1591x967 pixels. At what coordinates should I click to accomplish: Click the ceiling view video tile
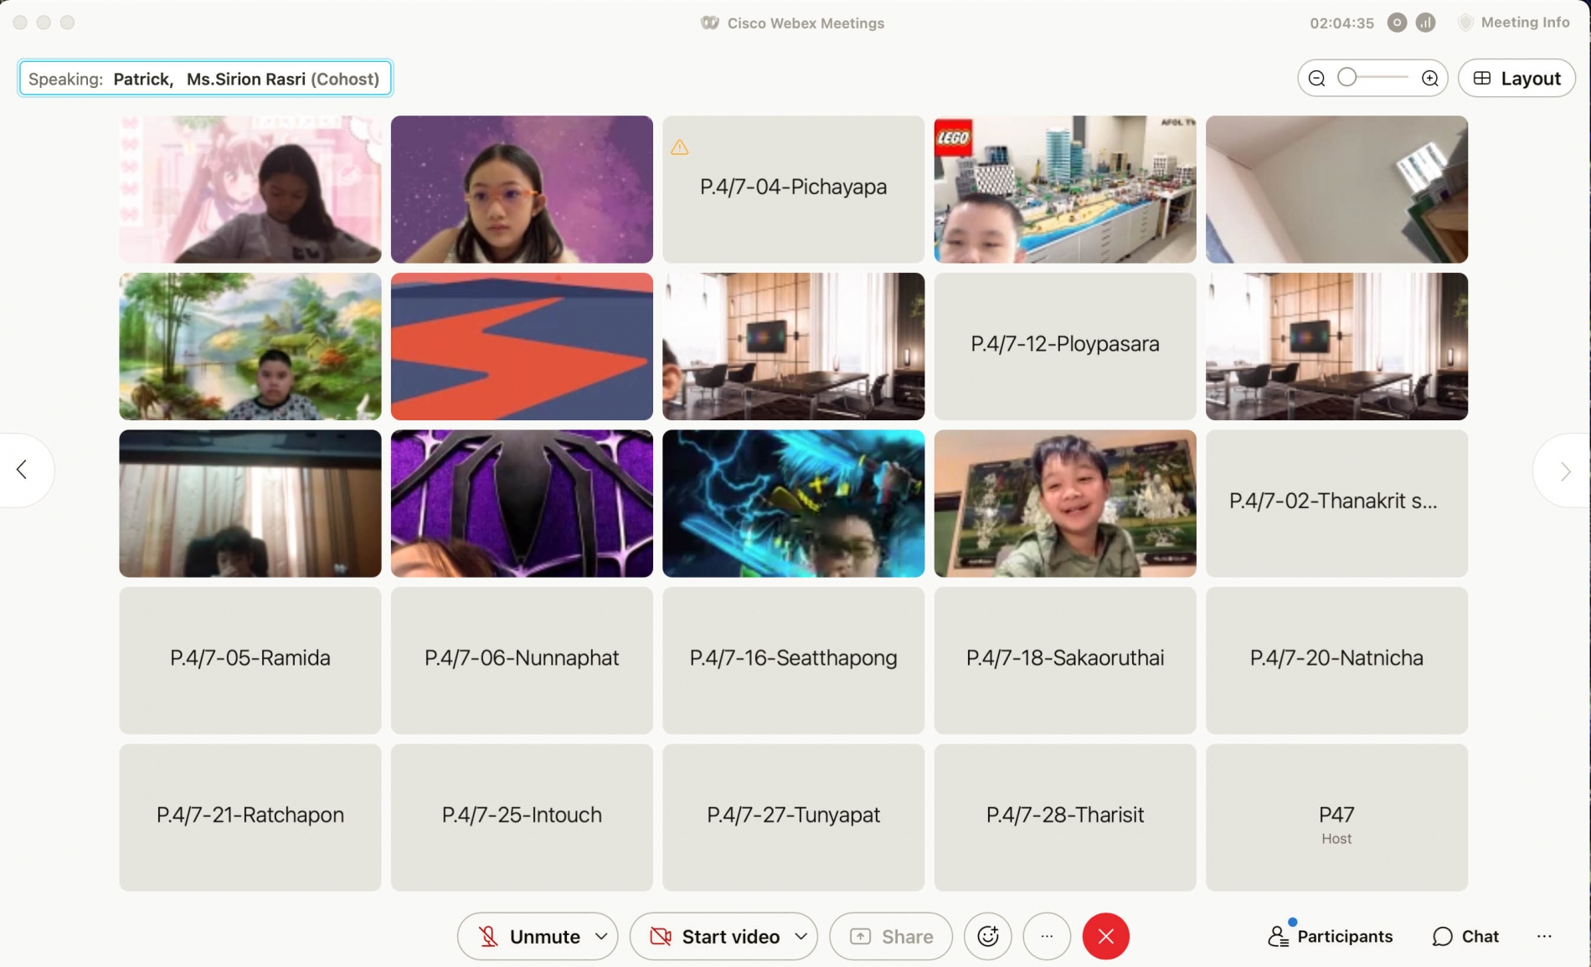click(x=1336, y=189)
